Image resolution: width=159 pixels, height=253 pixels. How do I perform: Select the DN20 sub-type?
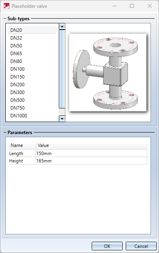click(x=32, y=30)
